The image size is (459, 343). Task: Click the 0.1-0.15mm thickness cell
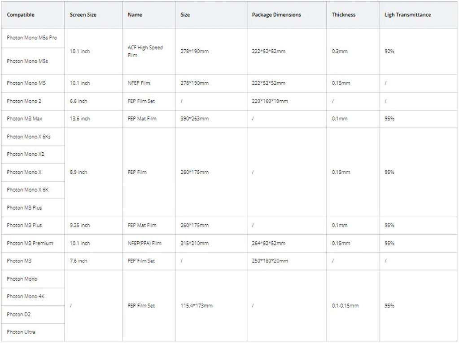(353, 305)
